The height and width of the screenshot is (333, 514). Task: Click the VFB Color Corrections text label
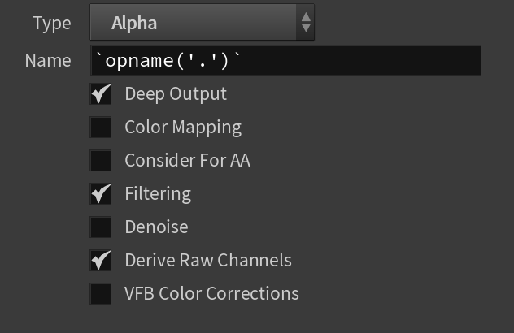tap(211, 293)
